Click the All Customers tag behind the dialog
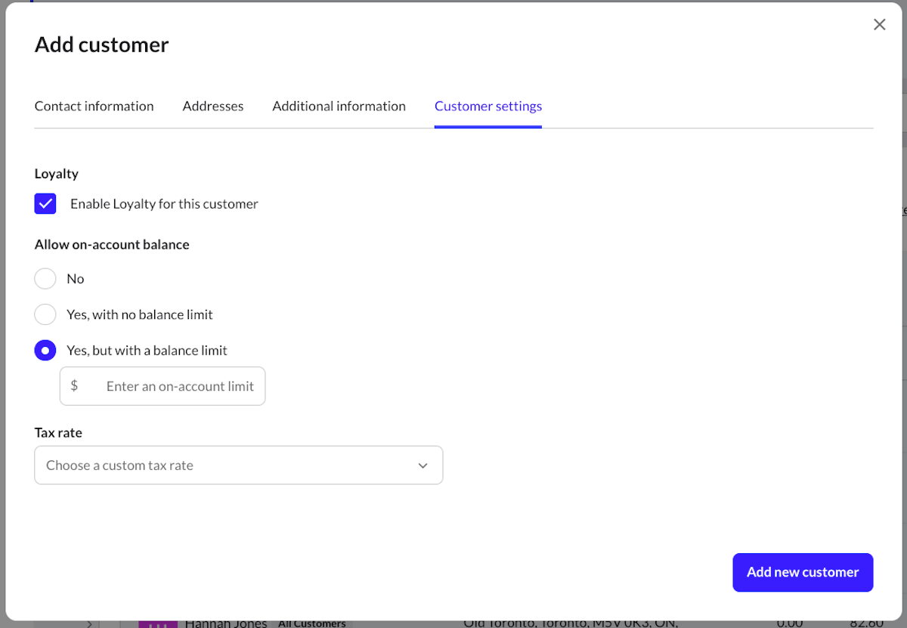The image size is (907, 628). click(x=311, y=623)
